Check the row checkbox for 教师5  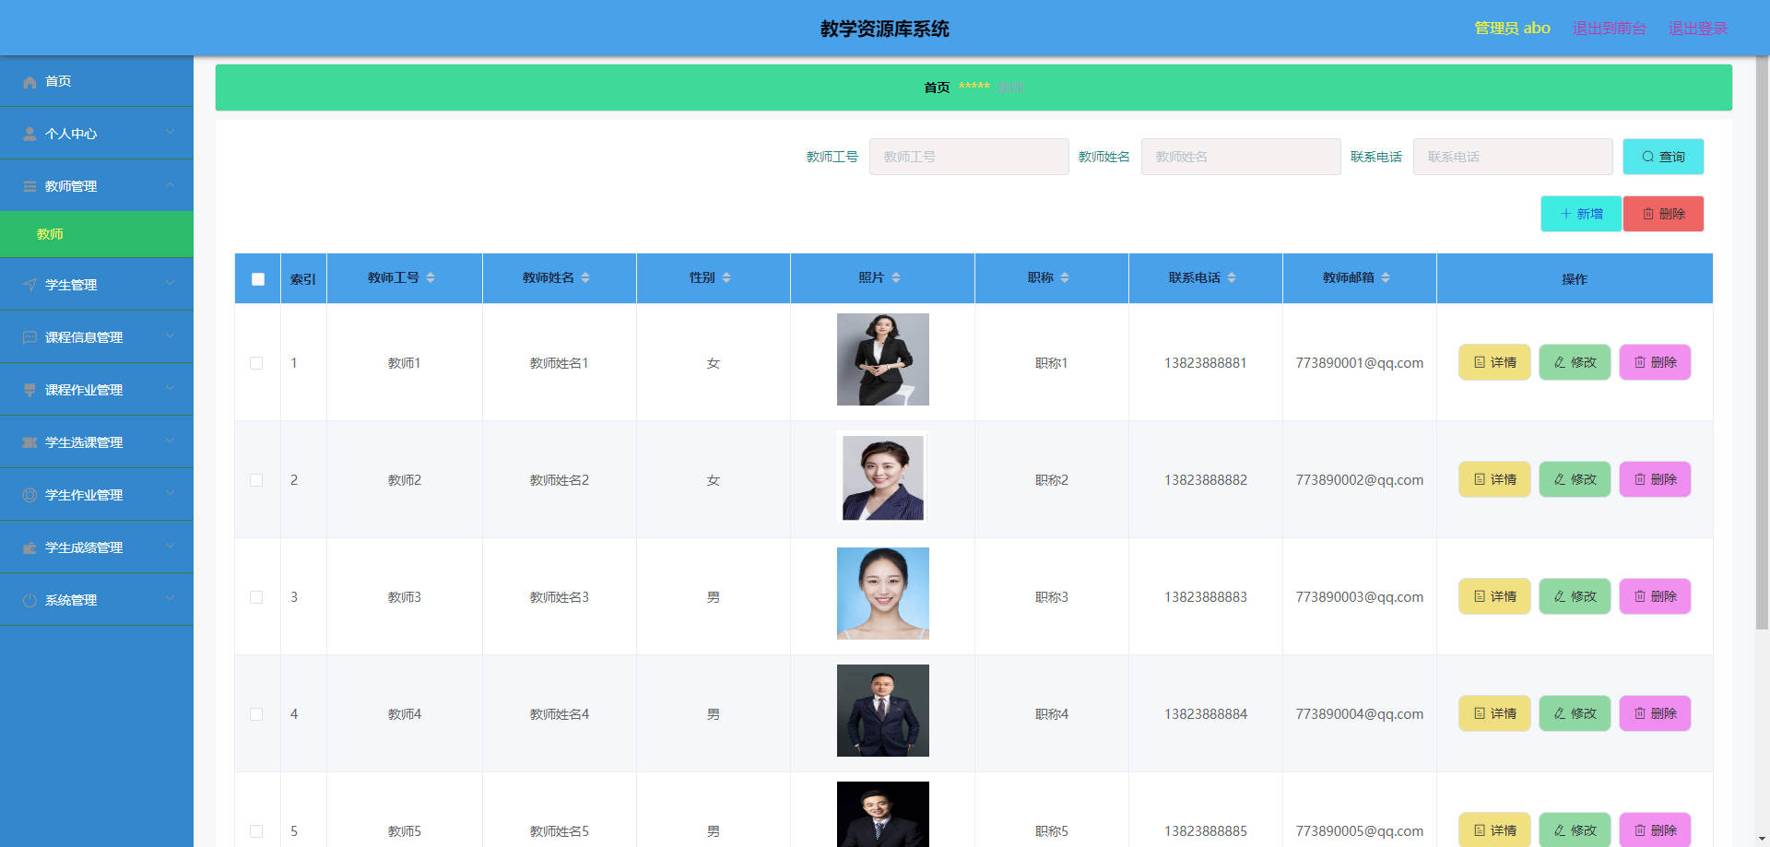click(x=256, y=831)
